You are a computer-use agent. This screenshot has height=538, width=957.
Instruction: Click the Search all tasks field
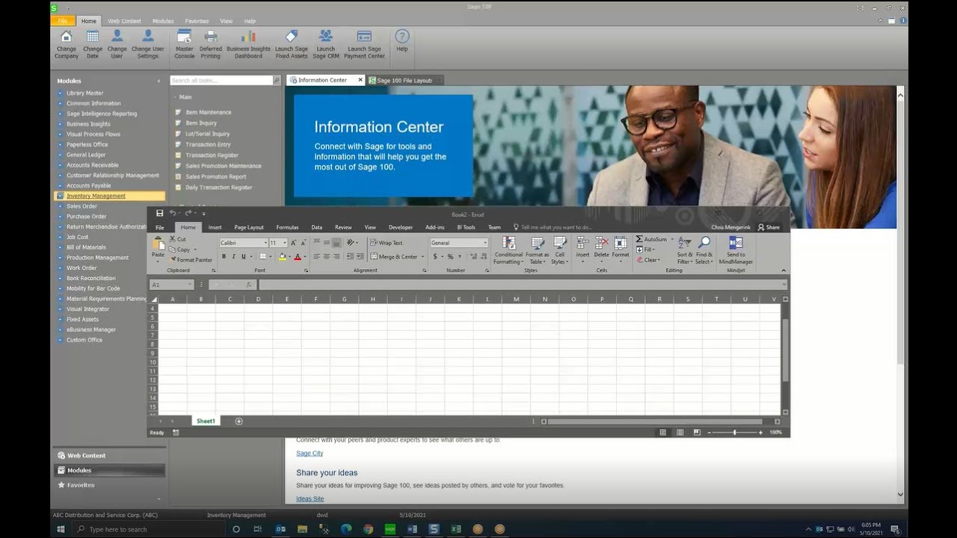(221, 80)
